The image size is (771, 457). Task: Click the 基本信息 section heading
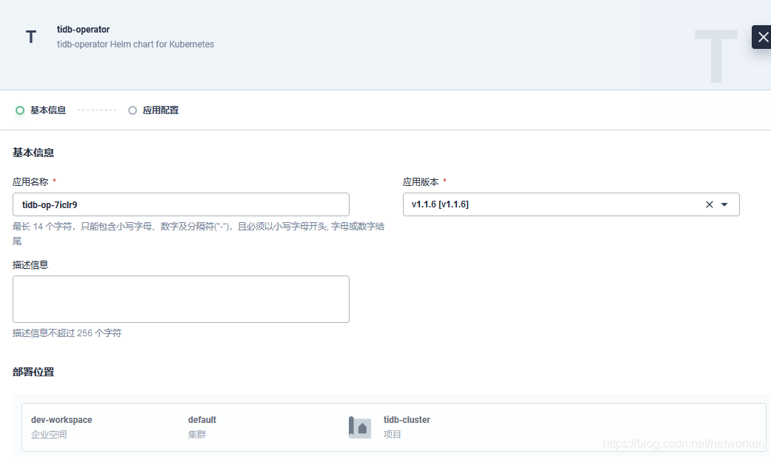(33, 153)
